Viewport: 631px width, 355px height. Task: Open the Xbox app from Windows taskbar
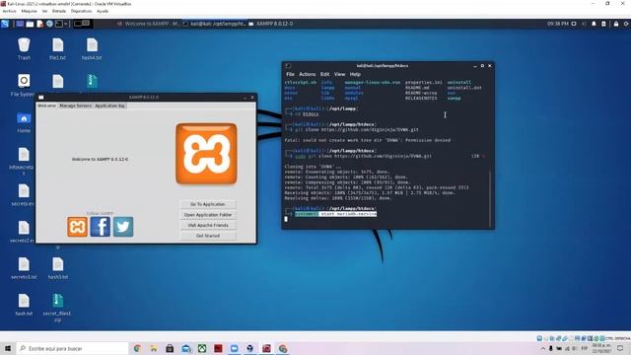click(x=202, y=348)
